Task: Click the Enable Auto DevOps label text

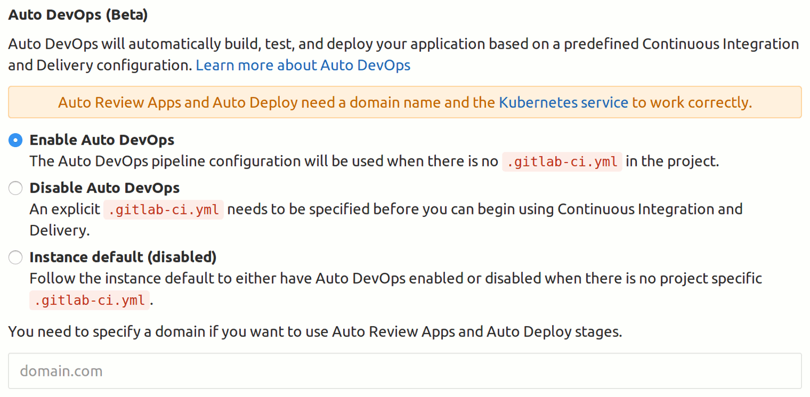Action: point(102,140)
